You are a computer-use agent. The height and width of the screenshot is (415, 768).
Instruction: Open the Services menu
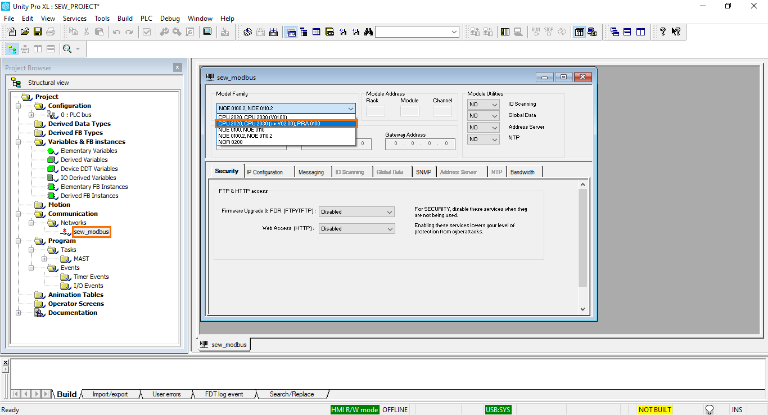pos(75,19)
